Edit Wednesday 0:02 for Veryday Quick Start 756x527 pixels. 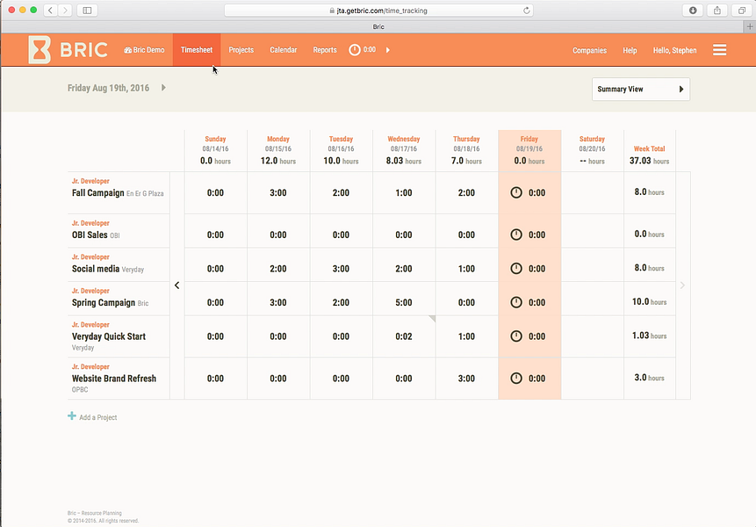pos(404,336)
